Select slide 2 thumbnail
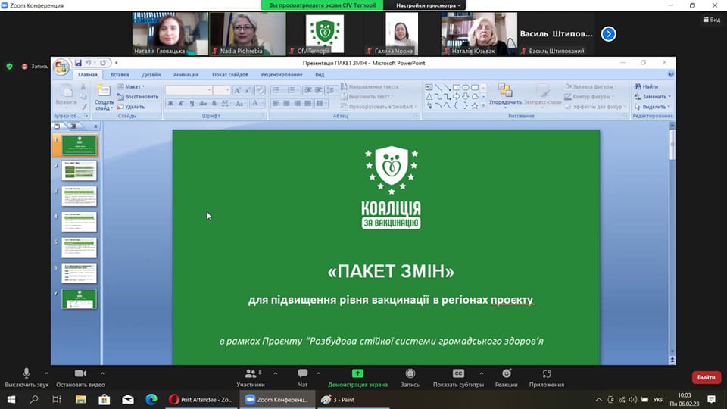This screenshot has width=727, height=409. pyautogui.click(x=80, y=170)
